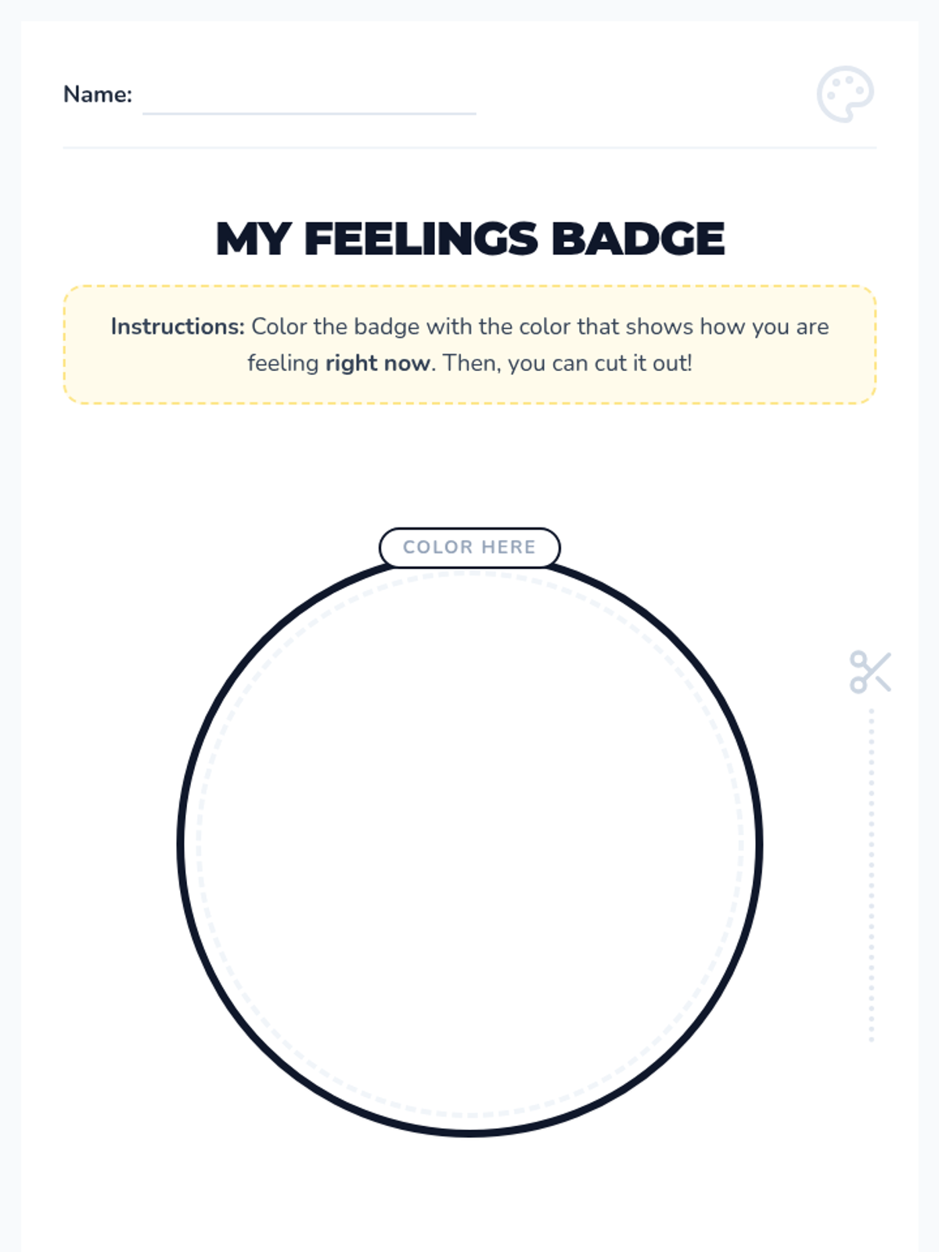This screenshot has width=939, height=1252.
Task: Click the paint palette icon
Action: (x=845, y=94)
